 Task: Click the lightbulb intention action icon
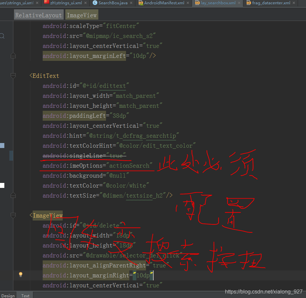[x=21, y=274]
